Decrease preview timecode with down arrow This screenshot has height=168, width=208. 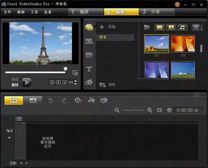[76, 84]
